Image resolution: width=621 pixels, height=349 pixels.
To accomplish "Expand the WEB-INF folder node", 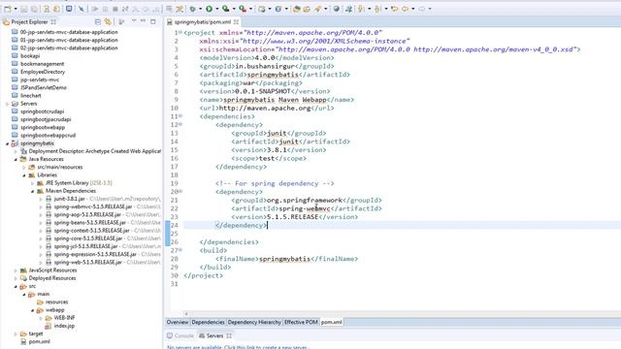I will point(41,318).
